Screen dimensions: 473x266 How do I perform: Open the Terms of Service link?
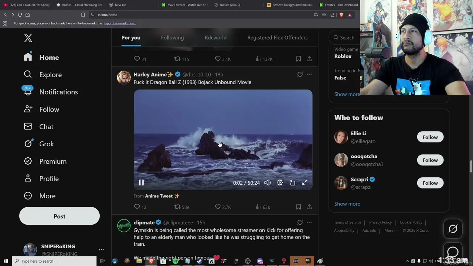[347, 222]
